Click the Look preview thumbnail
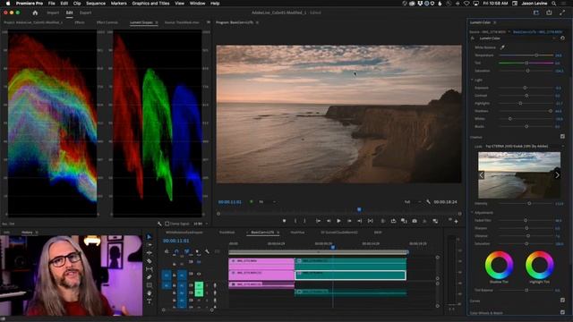The height and width of the screenshot is (322, 573). 519,175
